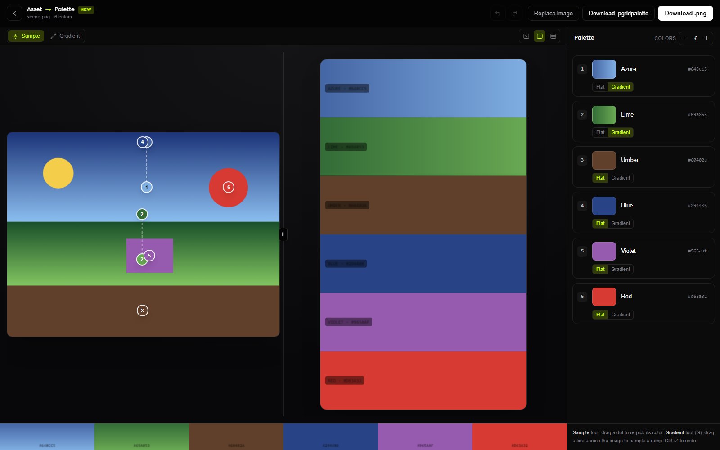The height and width of the screenshot is (450, 720).
Task: Set Azure to Gradient
Action: (x=621, y=87)
